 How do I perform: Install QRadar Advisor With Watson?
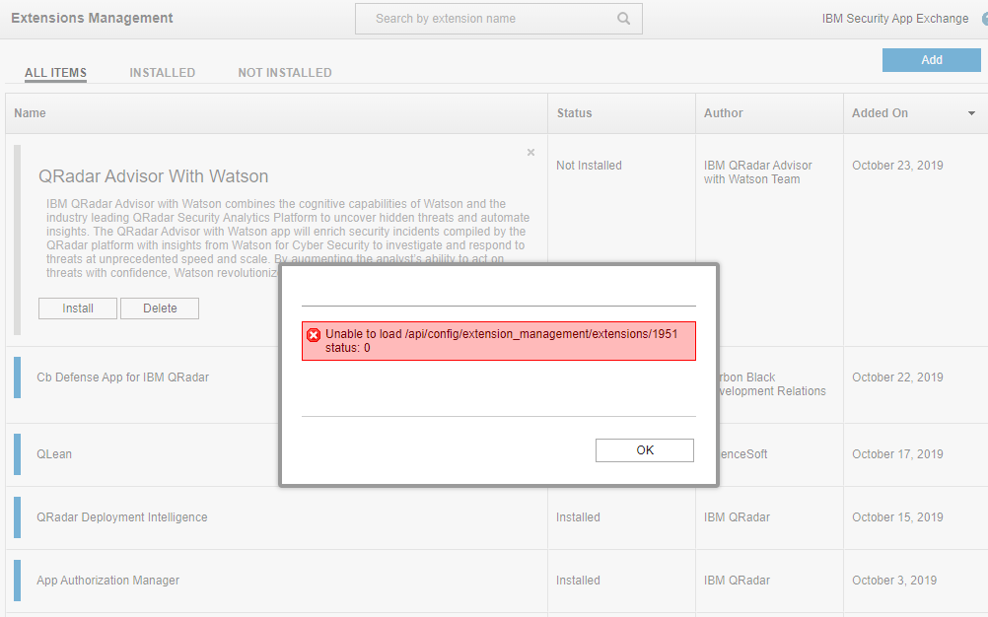[x=78, y=308]
